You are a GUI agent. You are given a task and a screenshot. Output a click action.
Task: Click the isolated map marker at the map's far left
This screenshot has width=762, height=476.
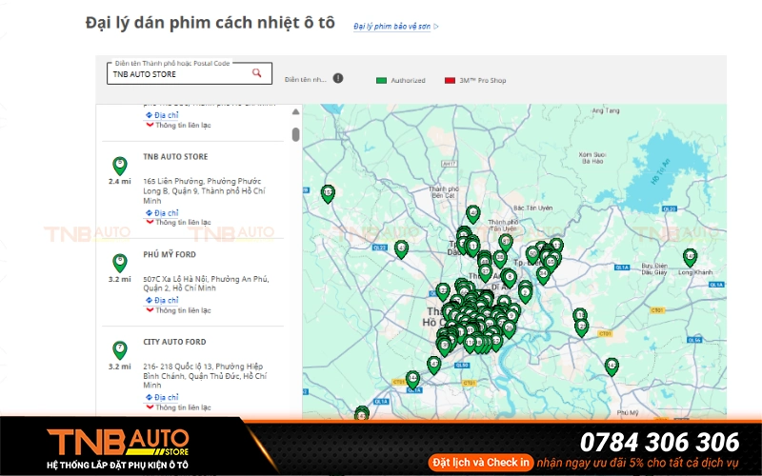click(328, 193)
